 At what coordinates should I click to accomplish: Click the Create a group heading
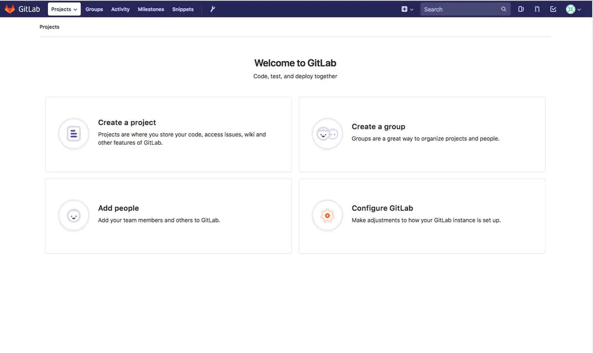378,126
